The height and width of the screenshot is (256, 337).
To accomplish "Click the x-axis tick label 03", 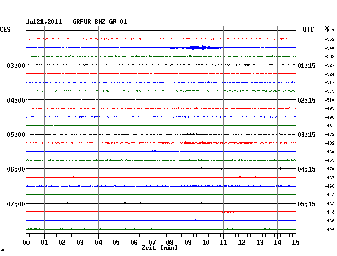I will pos(80,243).
